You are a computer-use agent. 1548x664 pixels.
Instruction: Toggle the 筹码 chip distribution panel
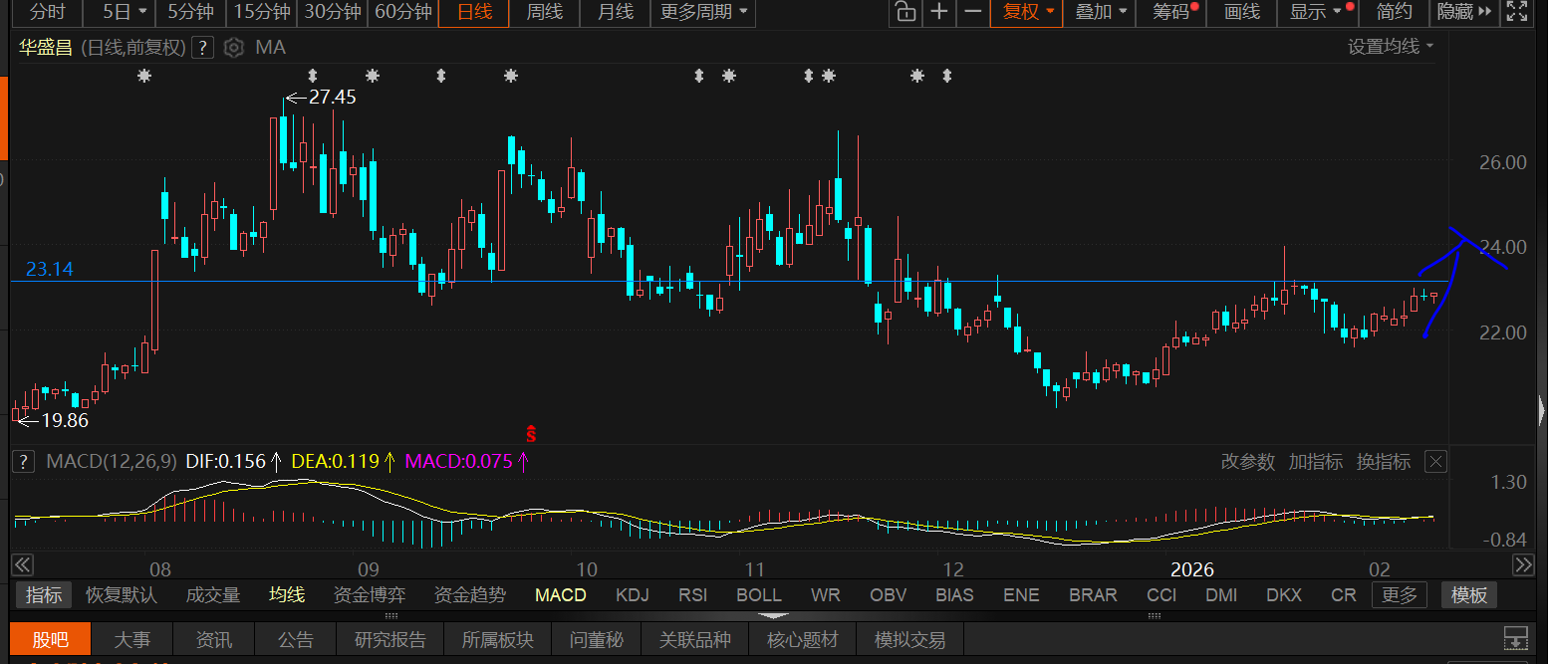tap(1173, 12)
